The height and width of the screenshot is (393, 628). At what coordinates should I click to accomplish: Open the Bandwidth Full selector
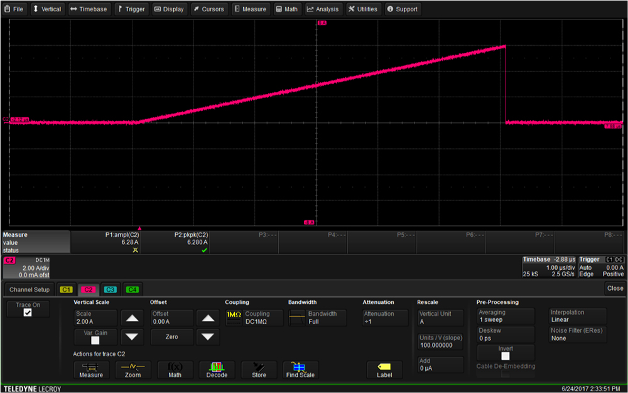click(x=317, y=318)
